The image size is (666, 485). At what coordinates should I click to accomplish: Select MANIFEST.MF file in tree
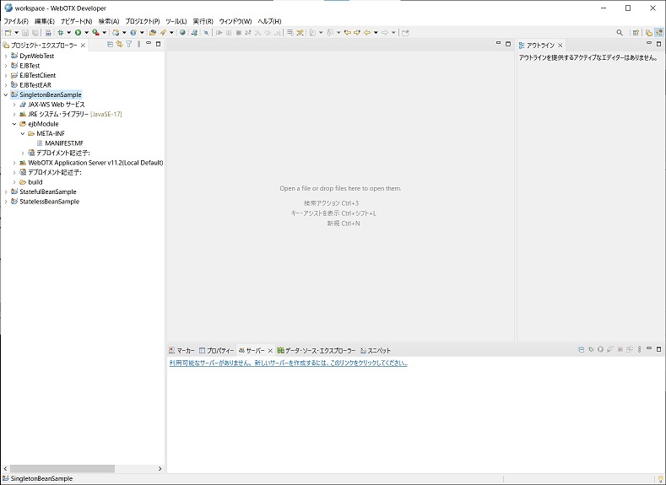pyautogui.click(x=64, y=143)
